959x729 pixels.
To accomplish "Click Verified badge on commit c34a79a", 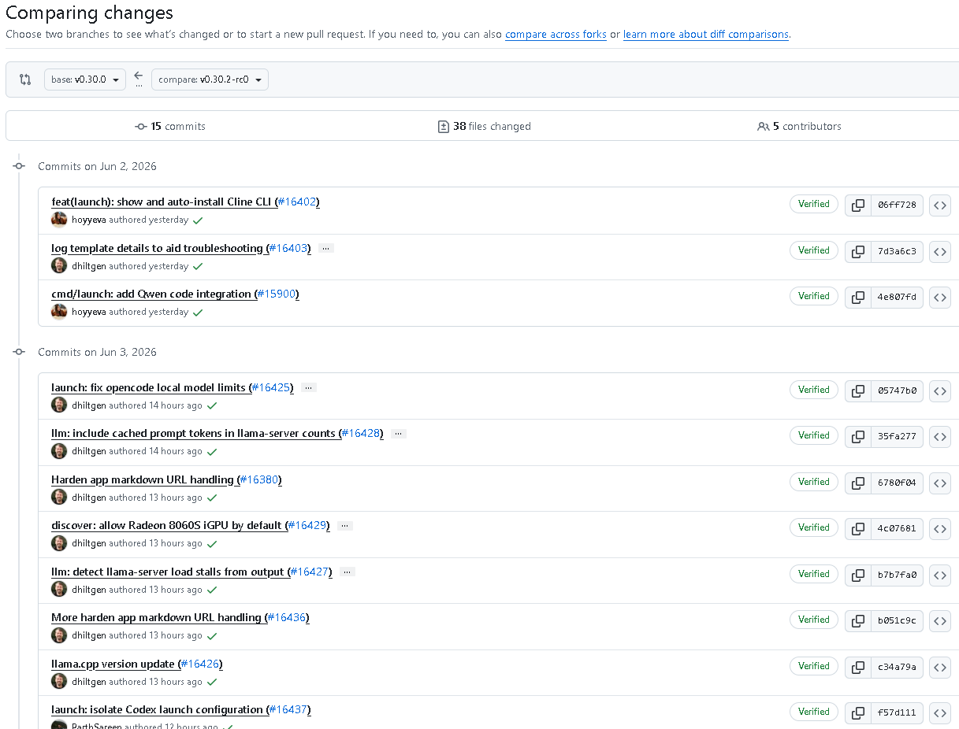I will (814, 666).
